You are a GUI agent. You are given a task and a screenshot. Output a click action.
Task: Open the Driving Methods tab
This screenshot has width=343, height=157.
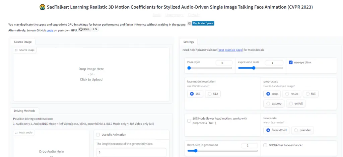pos(24,111)
